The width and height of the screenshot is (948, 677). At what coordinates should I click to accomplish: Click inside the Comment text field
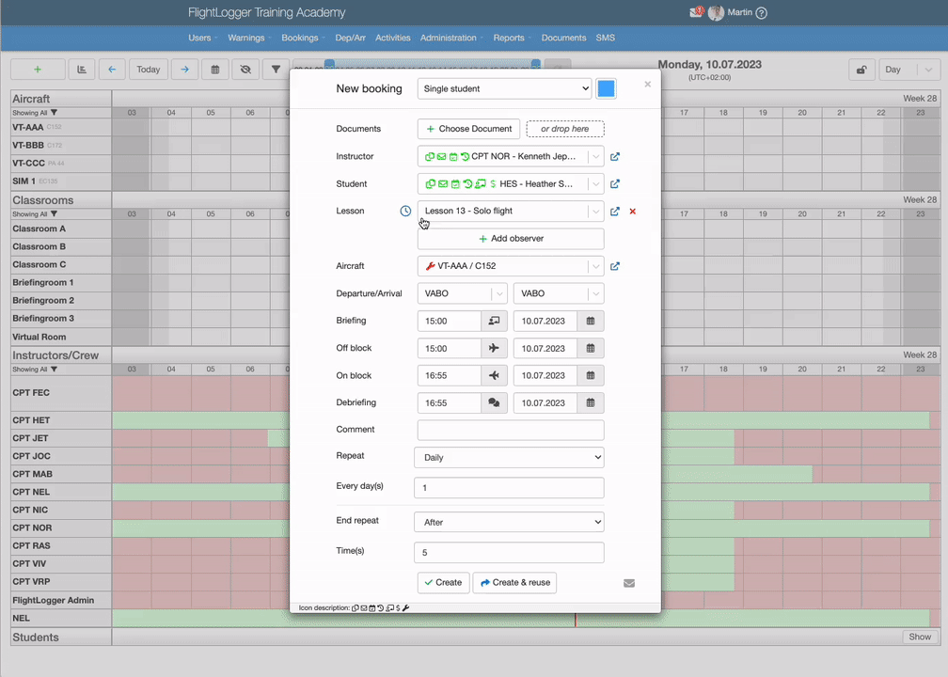[509, 430]
